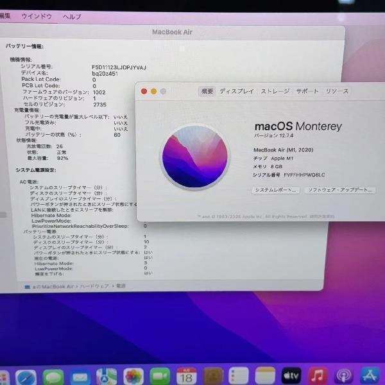Click the PCB Lot Code: label
The image size is (385, 385).
click(x=41, y=85)
